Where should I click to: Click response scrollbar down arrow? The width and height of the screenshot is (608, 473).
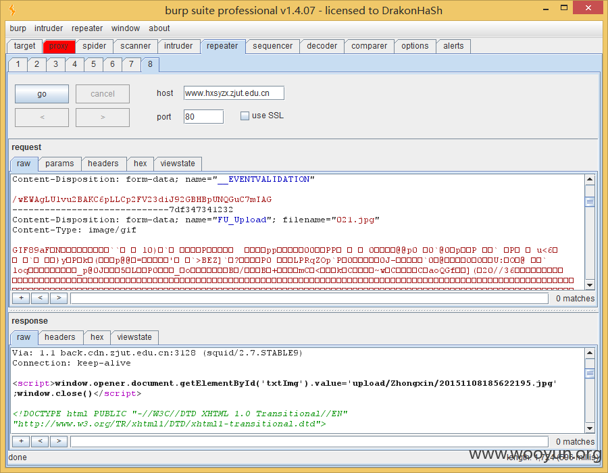coord(590,428)
